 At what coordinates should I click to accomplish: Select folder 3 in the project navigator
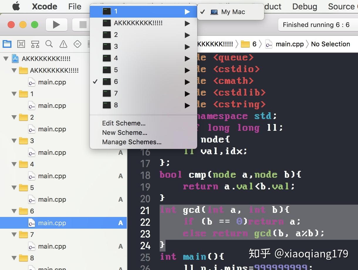pos(63,141)
